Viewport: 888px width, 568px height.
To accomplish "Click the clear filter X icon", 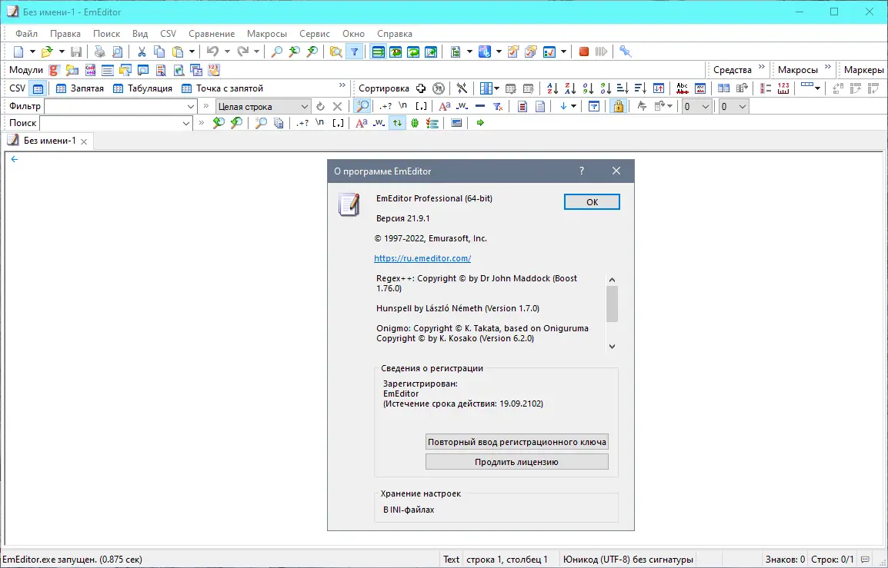I will tap(338, 106).
